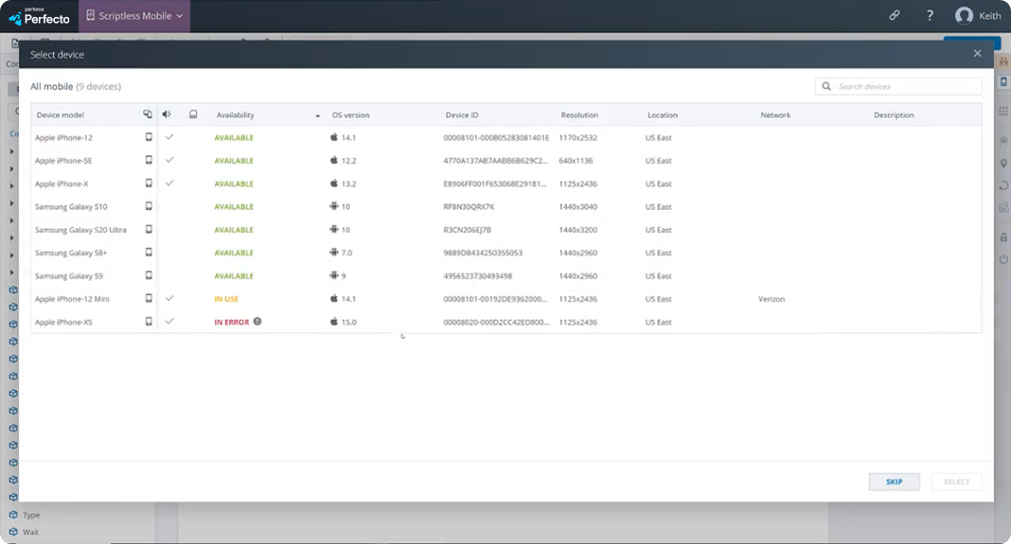This screenshot has width=1011, height=544.
Task: Open the Scriptless Mobile dropdown
Action: pyautogui.click(x=134, y=16)
